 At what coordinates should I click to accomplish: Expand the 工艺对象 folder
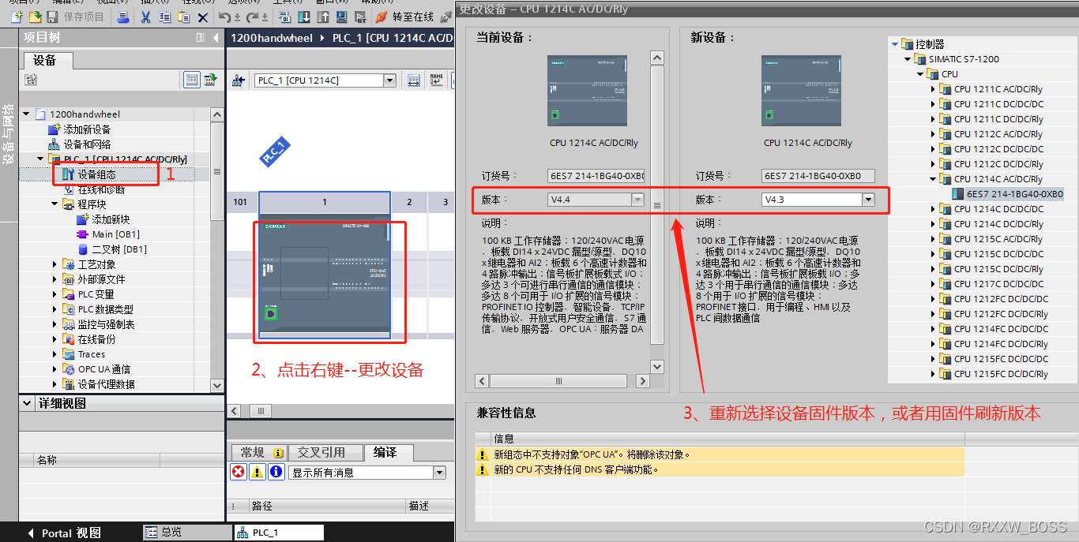pyautogui.click(x=55, y=264)
